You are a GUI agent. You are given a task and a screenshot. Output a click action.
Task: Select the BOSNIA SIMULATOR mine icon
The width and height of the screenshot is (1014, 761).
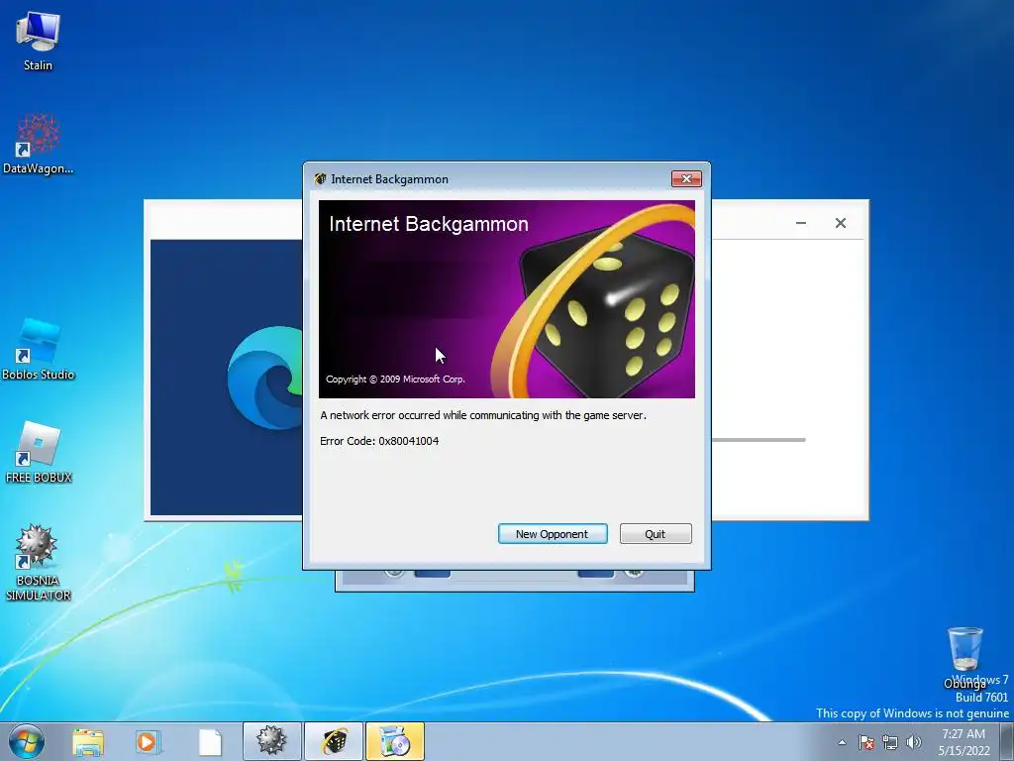click(38, 563)
